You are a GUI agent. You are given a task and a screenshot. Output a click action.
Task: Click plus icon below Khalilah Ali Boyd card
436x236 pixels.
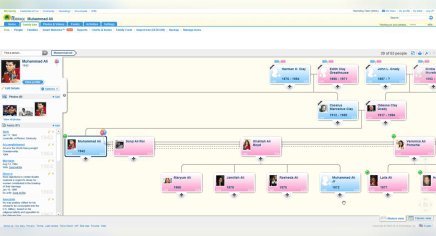(260, 158)
